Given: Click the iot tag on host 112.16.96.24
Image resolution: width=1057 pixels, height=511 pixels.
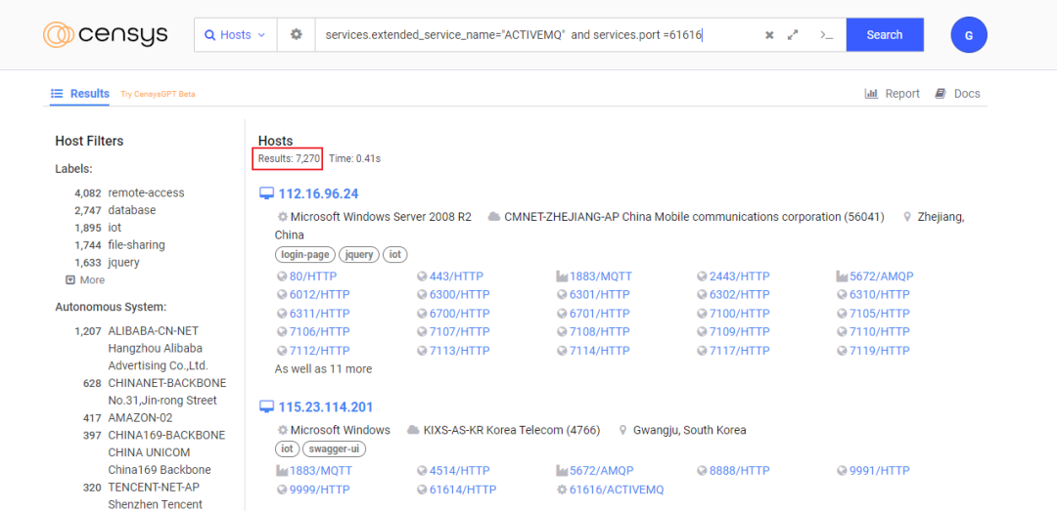Looking at the screenshot, I should [x=395, y=254].
